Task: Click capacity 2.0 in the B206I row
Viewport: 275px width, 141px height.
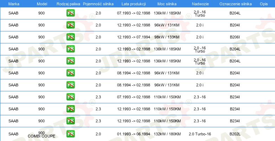Action: (98, 37)
